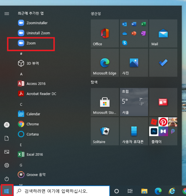Click the Word icon in Office group tile
Screen dimensions: 186x196
(134, 24)
